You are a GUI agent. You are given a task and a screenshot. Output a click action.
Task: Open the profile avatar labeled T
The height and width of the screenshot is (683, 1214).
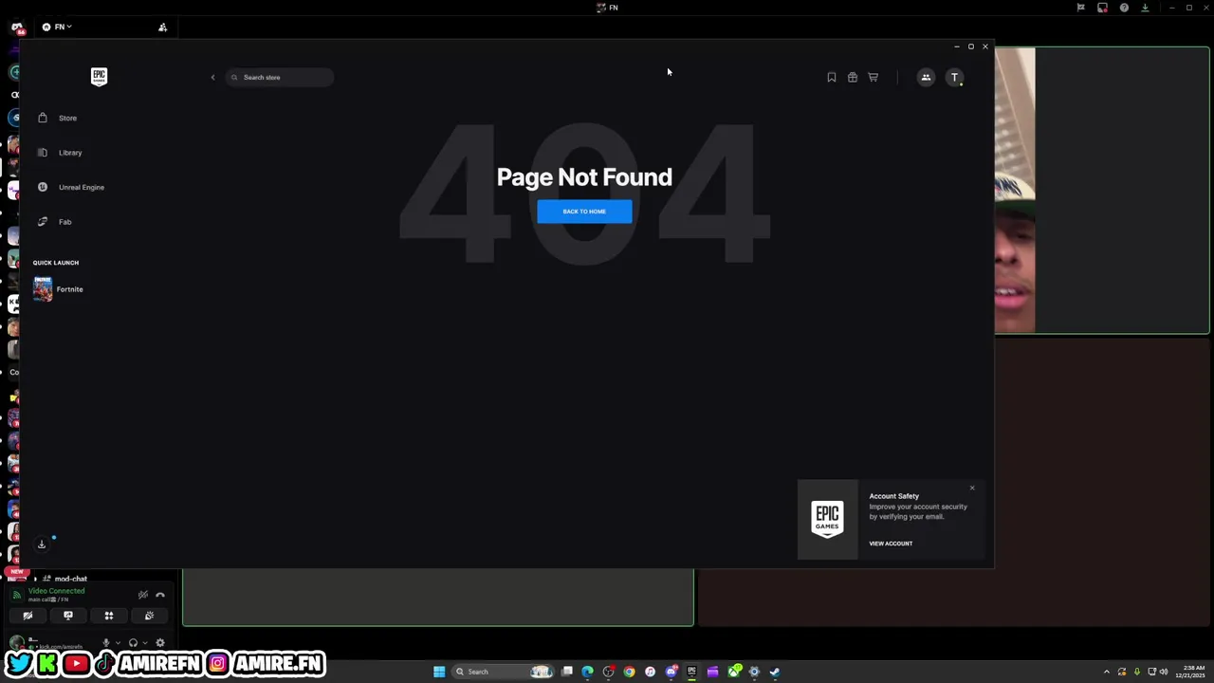pyautogui.click(x=954, y=77)
